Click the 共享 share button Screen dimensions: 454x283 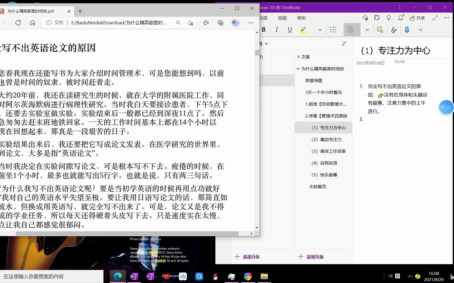coord(417,18)
